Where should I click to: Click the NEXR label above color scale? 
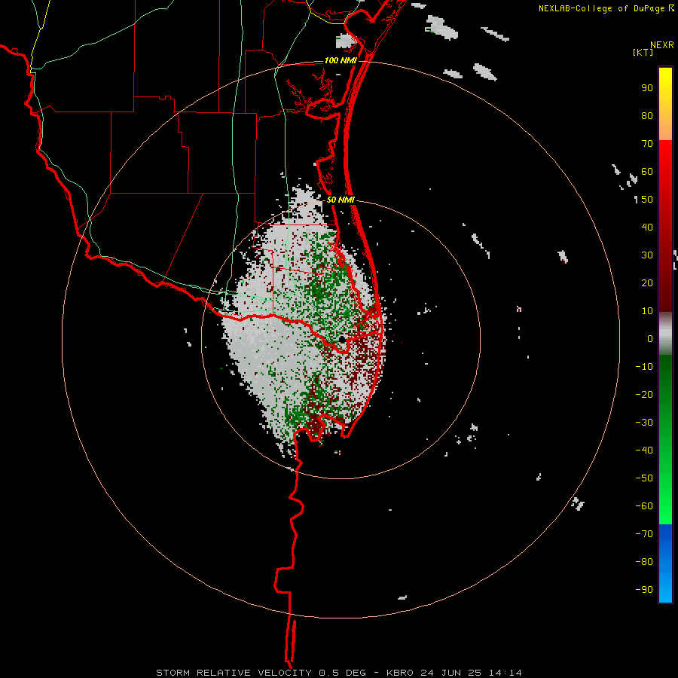click(662, 45)
